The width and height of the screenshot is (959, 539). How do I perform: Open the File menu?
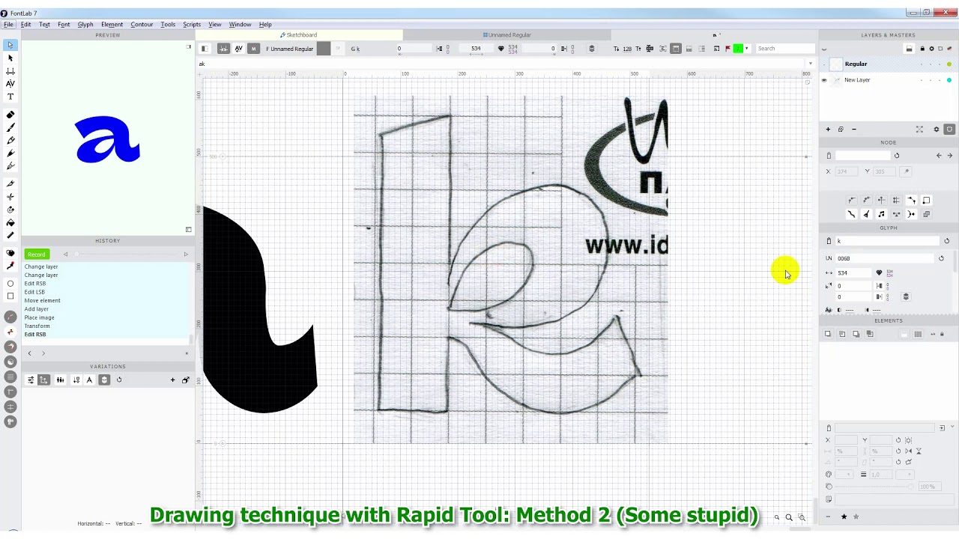[x=8, y=25]
